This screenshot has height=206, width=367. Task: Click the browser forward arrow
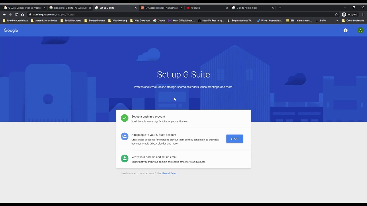pyautogui.click(x=10, y=15)
